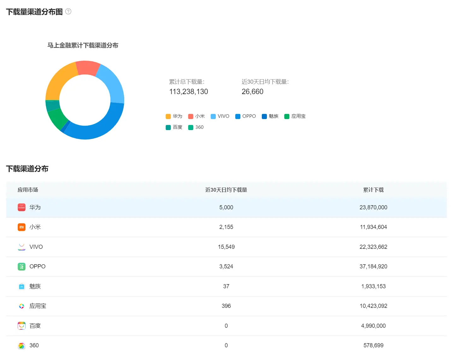This screenshot has width=453, height=353.
Task: Click the 应用宝 channel icon
Action: (x=21, y=306)
